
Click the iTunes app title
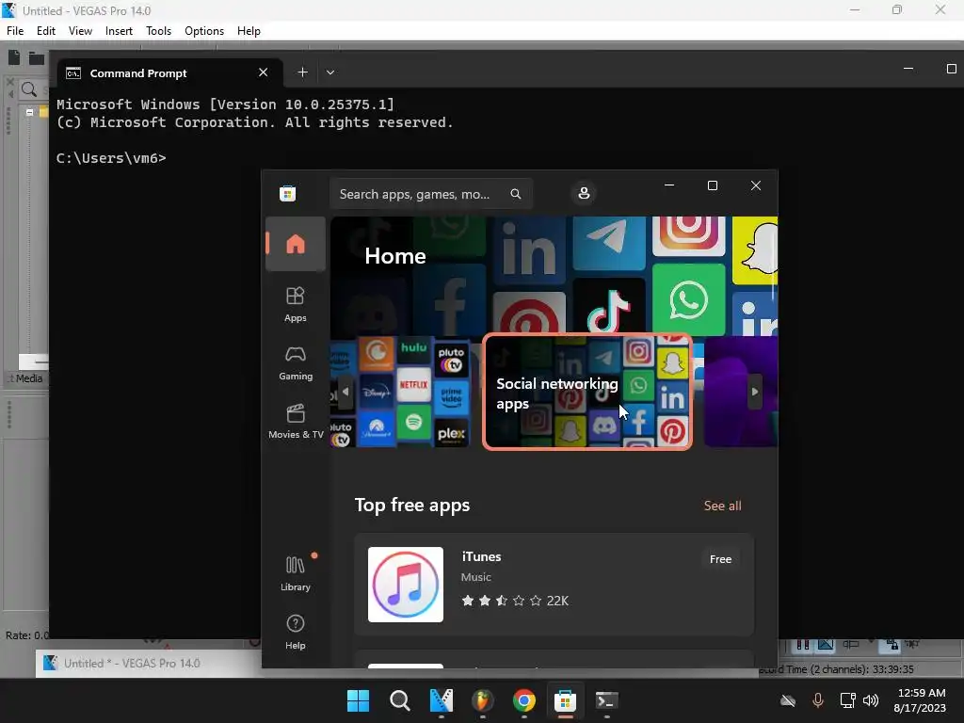pos(481,556)
